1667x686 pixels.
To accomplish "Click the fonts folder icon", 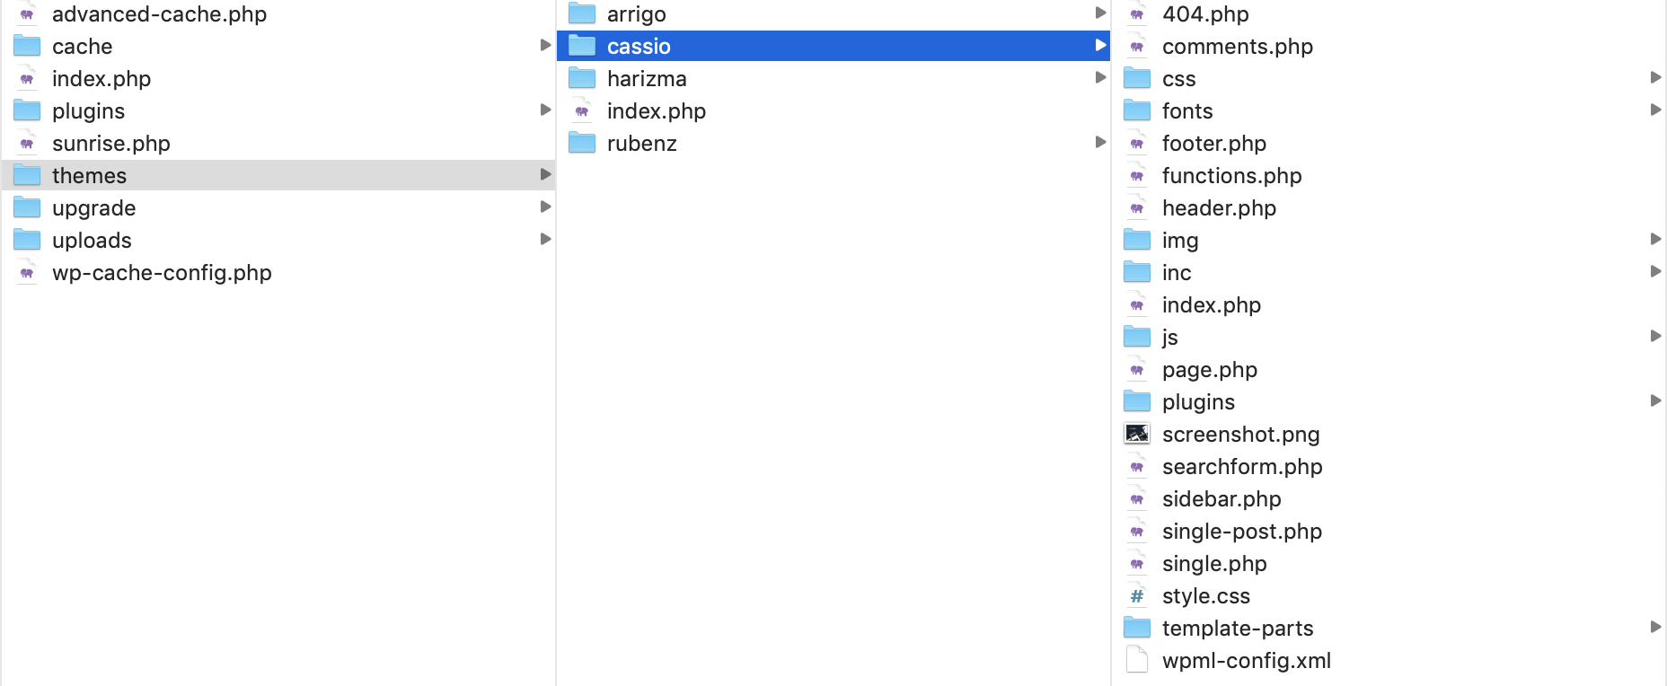I will tap(1137, 110).
